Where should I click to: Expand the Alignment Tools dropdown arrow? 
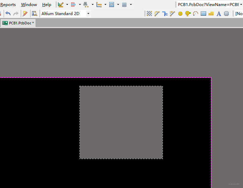(x=80, y=5)
